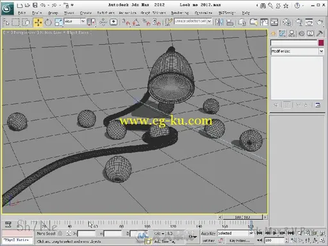Screen dimensions: 328x246
Task: Click the Use Pivot Point Center icon
Action: [92, 22]
